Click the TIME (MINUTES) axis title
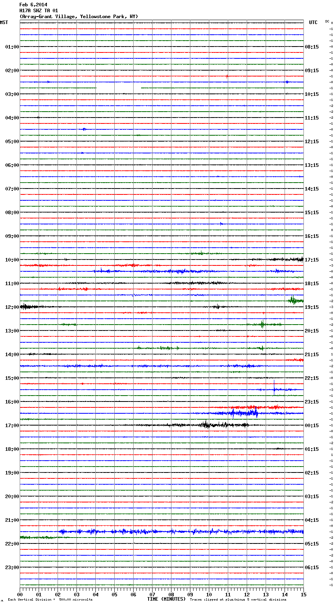The image size is (335, 605). pyautogui.click(x=166, y=599)
